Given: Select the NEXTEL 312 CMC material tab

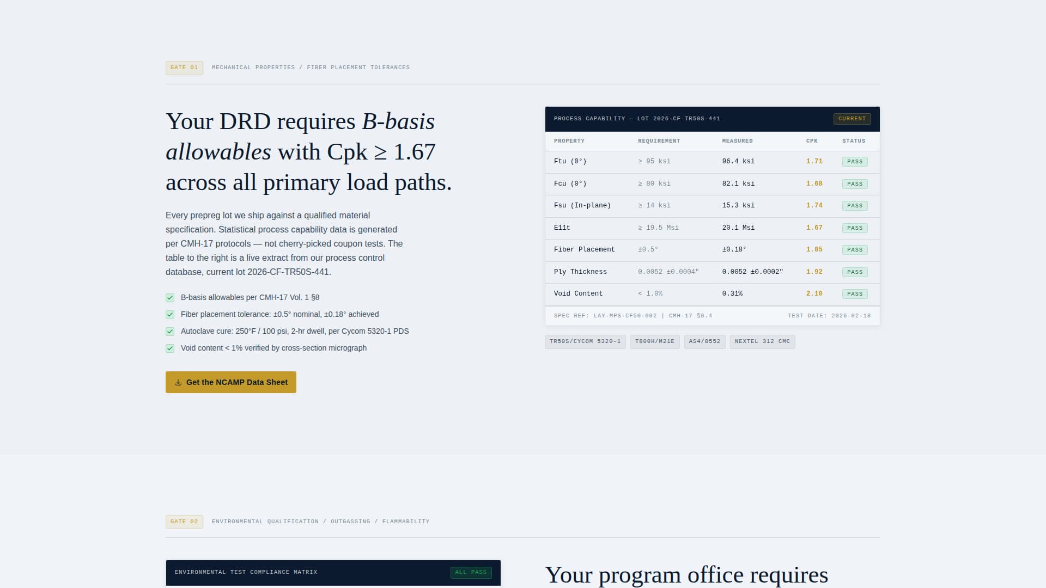Looking at the screenshot, I should [x=762, y=341].
